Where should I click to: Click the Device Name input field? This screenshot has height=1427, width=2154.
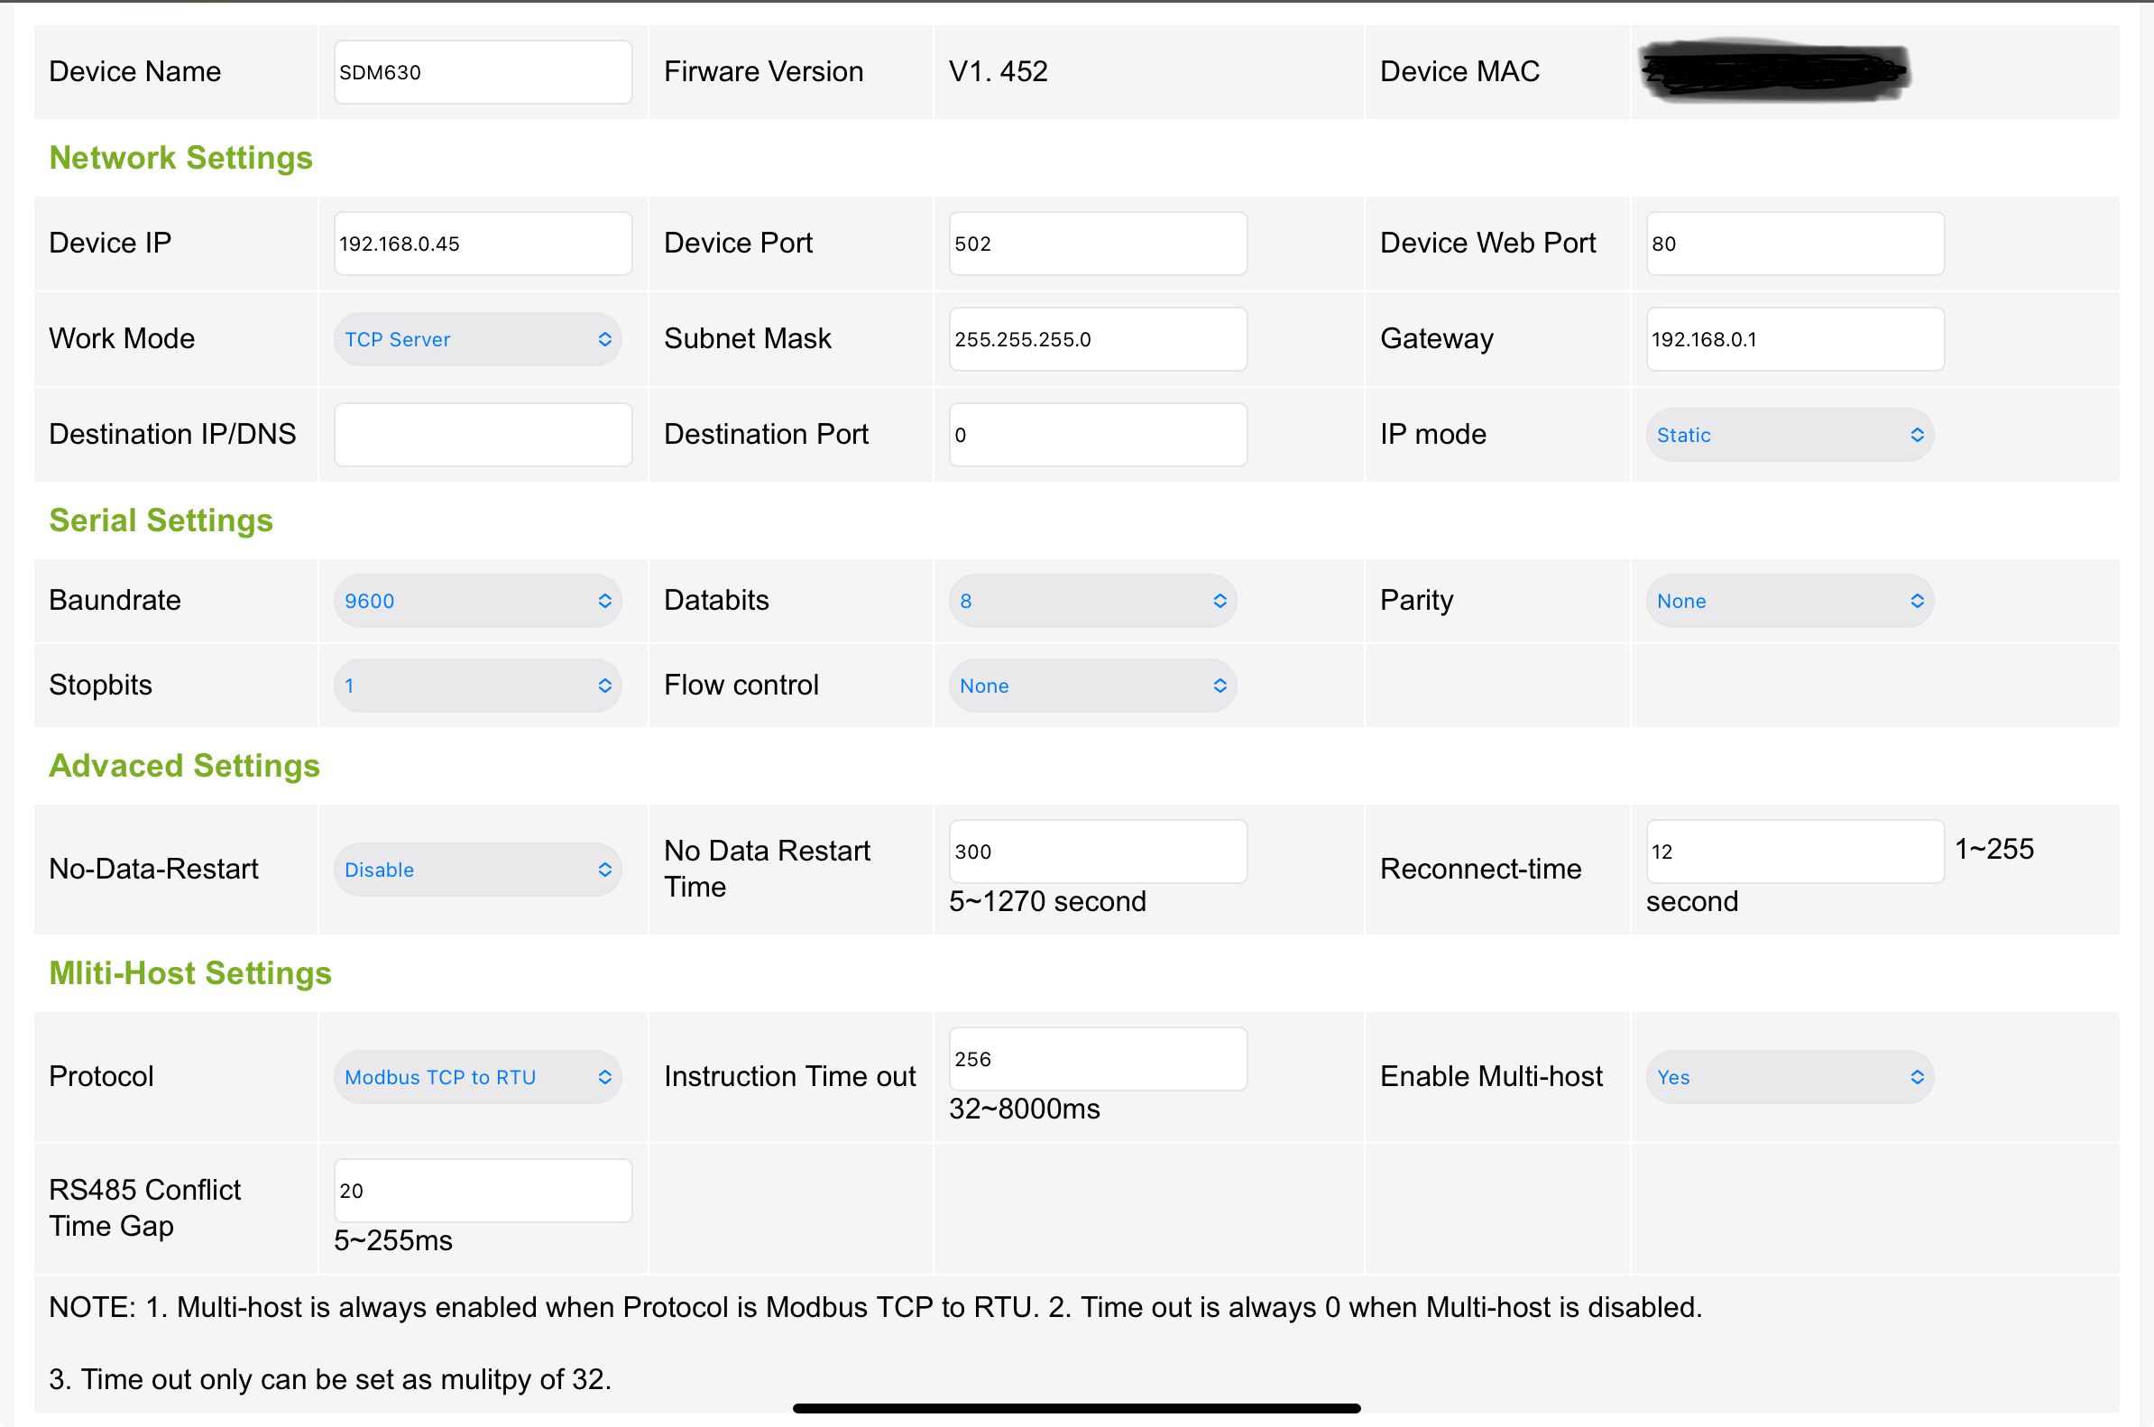[x=483, y=72]
